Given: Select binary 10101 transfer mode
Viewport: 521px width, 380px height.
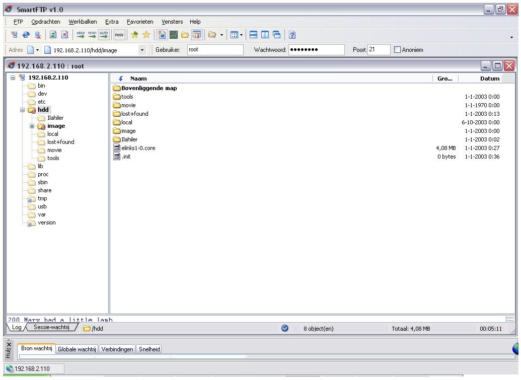Looking at the screenshot, I should click(x=92, y=35).
